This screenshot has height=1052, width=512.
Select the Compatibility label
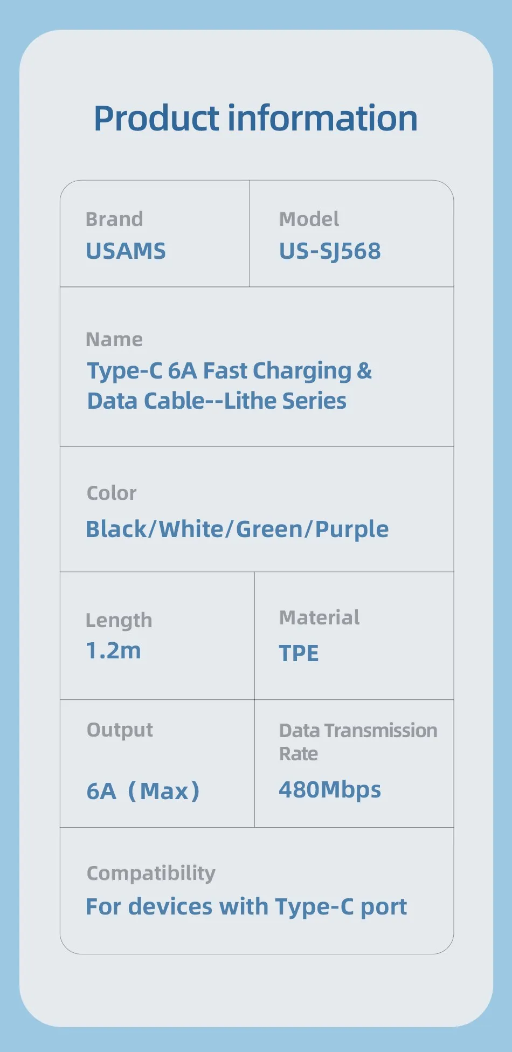pos(151,874)
